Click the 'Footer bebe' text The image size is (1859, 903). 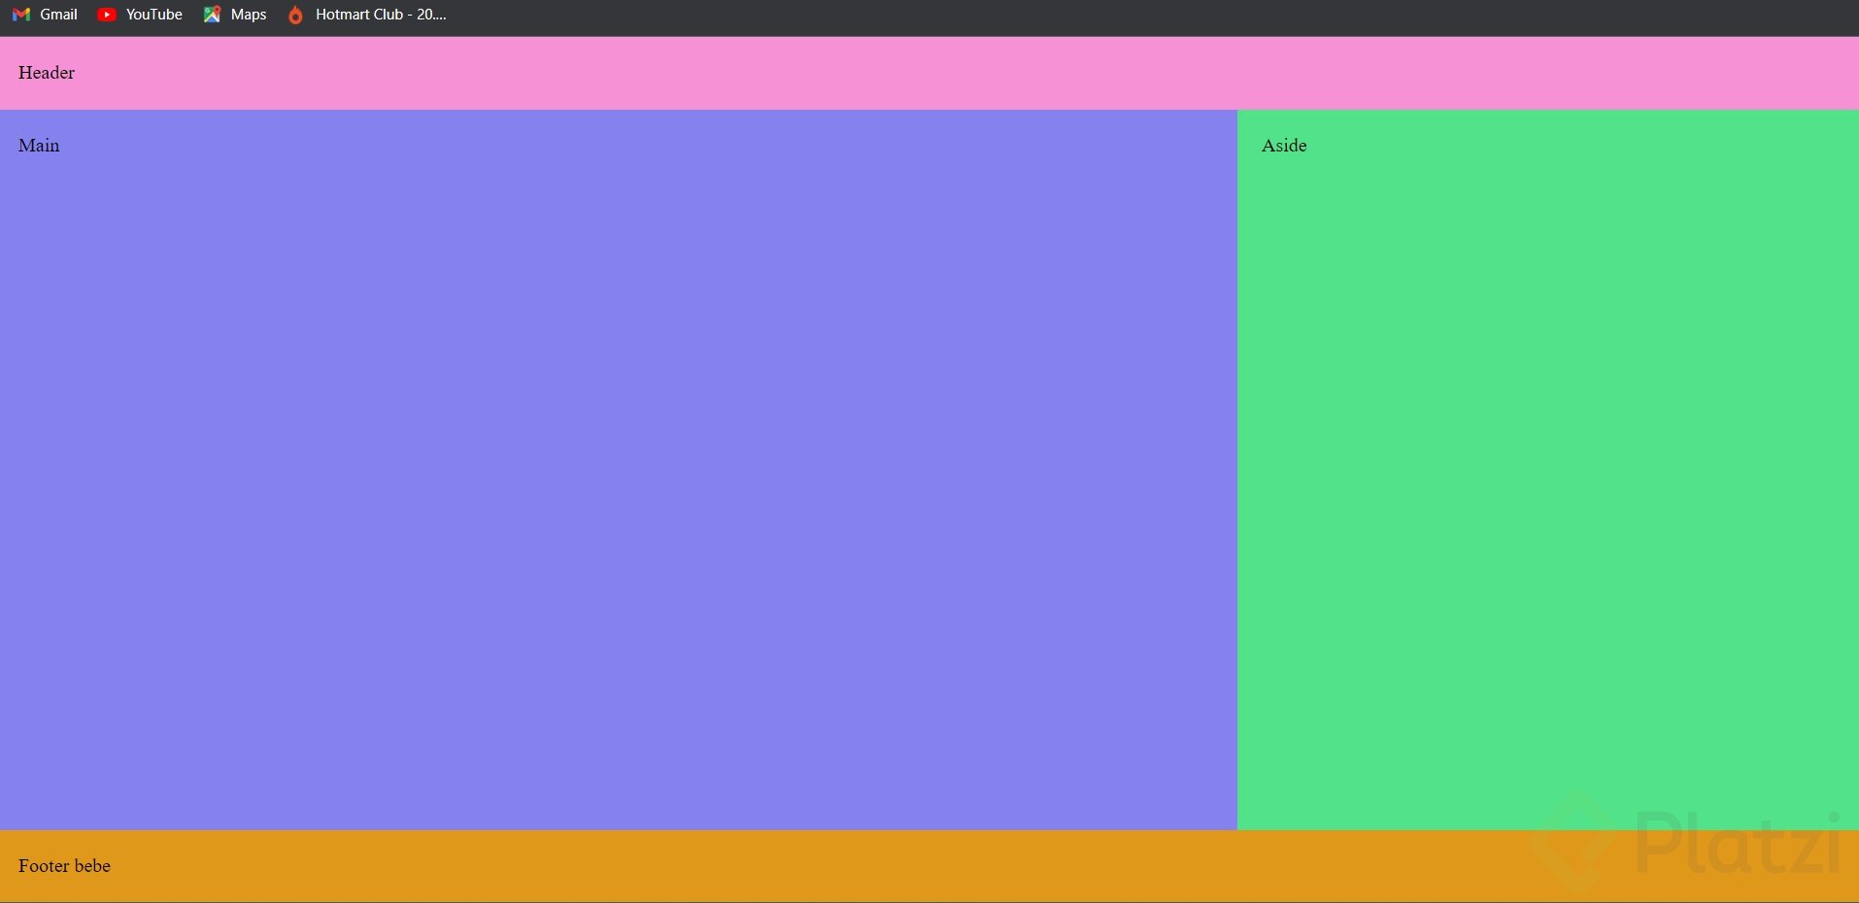(x=64, y=866)
